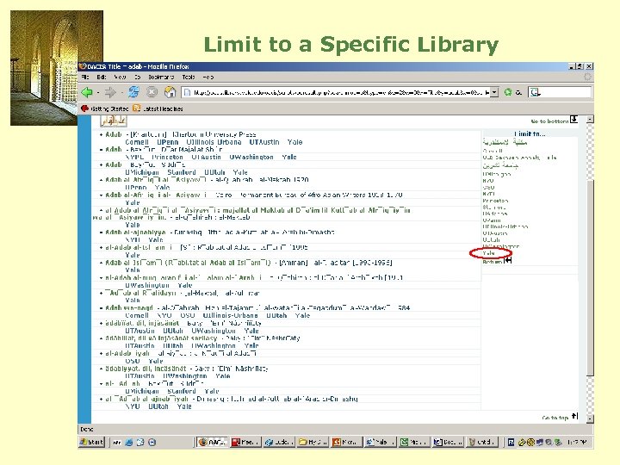Go to Home page via house icon

[x=170, y=92]
